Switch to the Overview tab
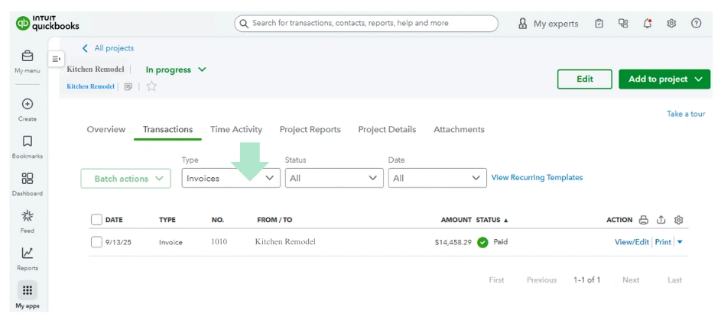The image size is (721, 323). 106,130
